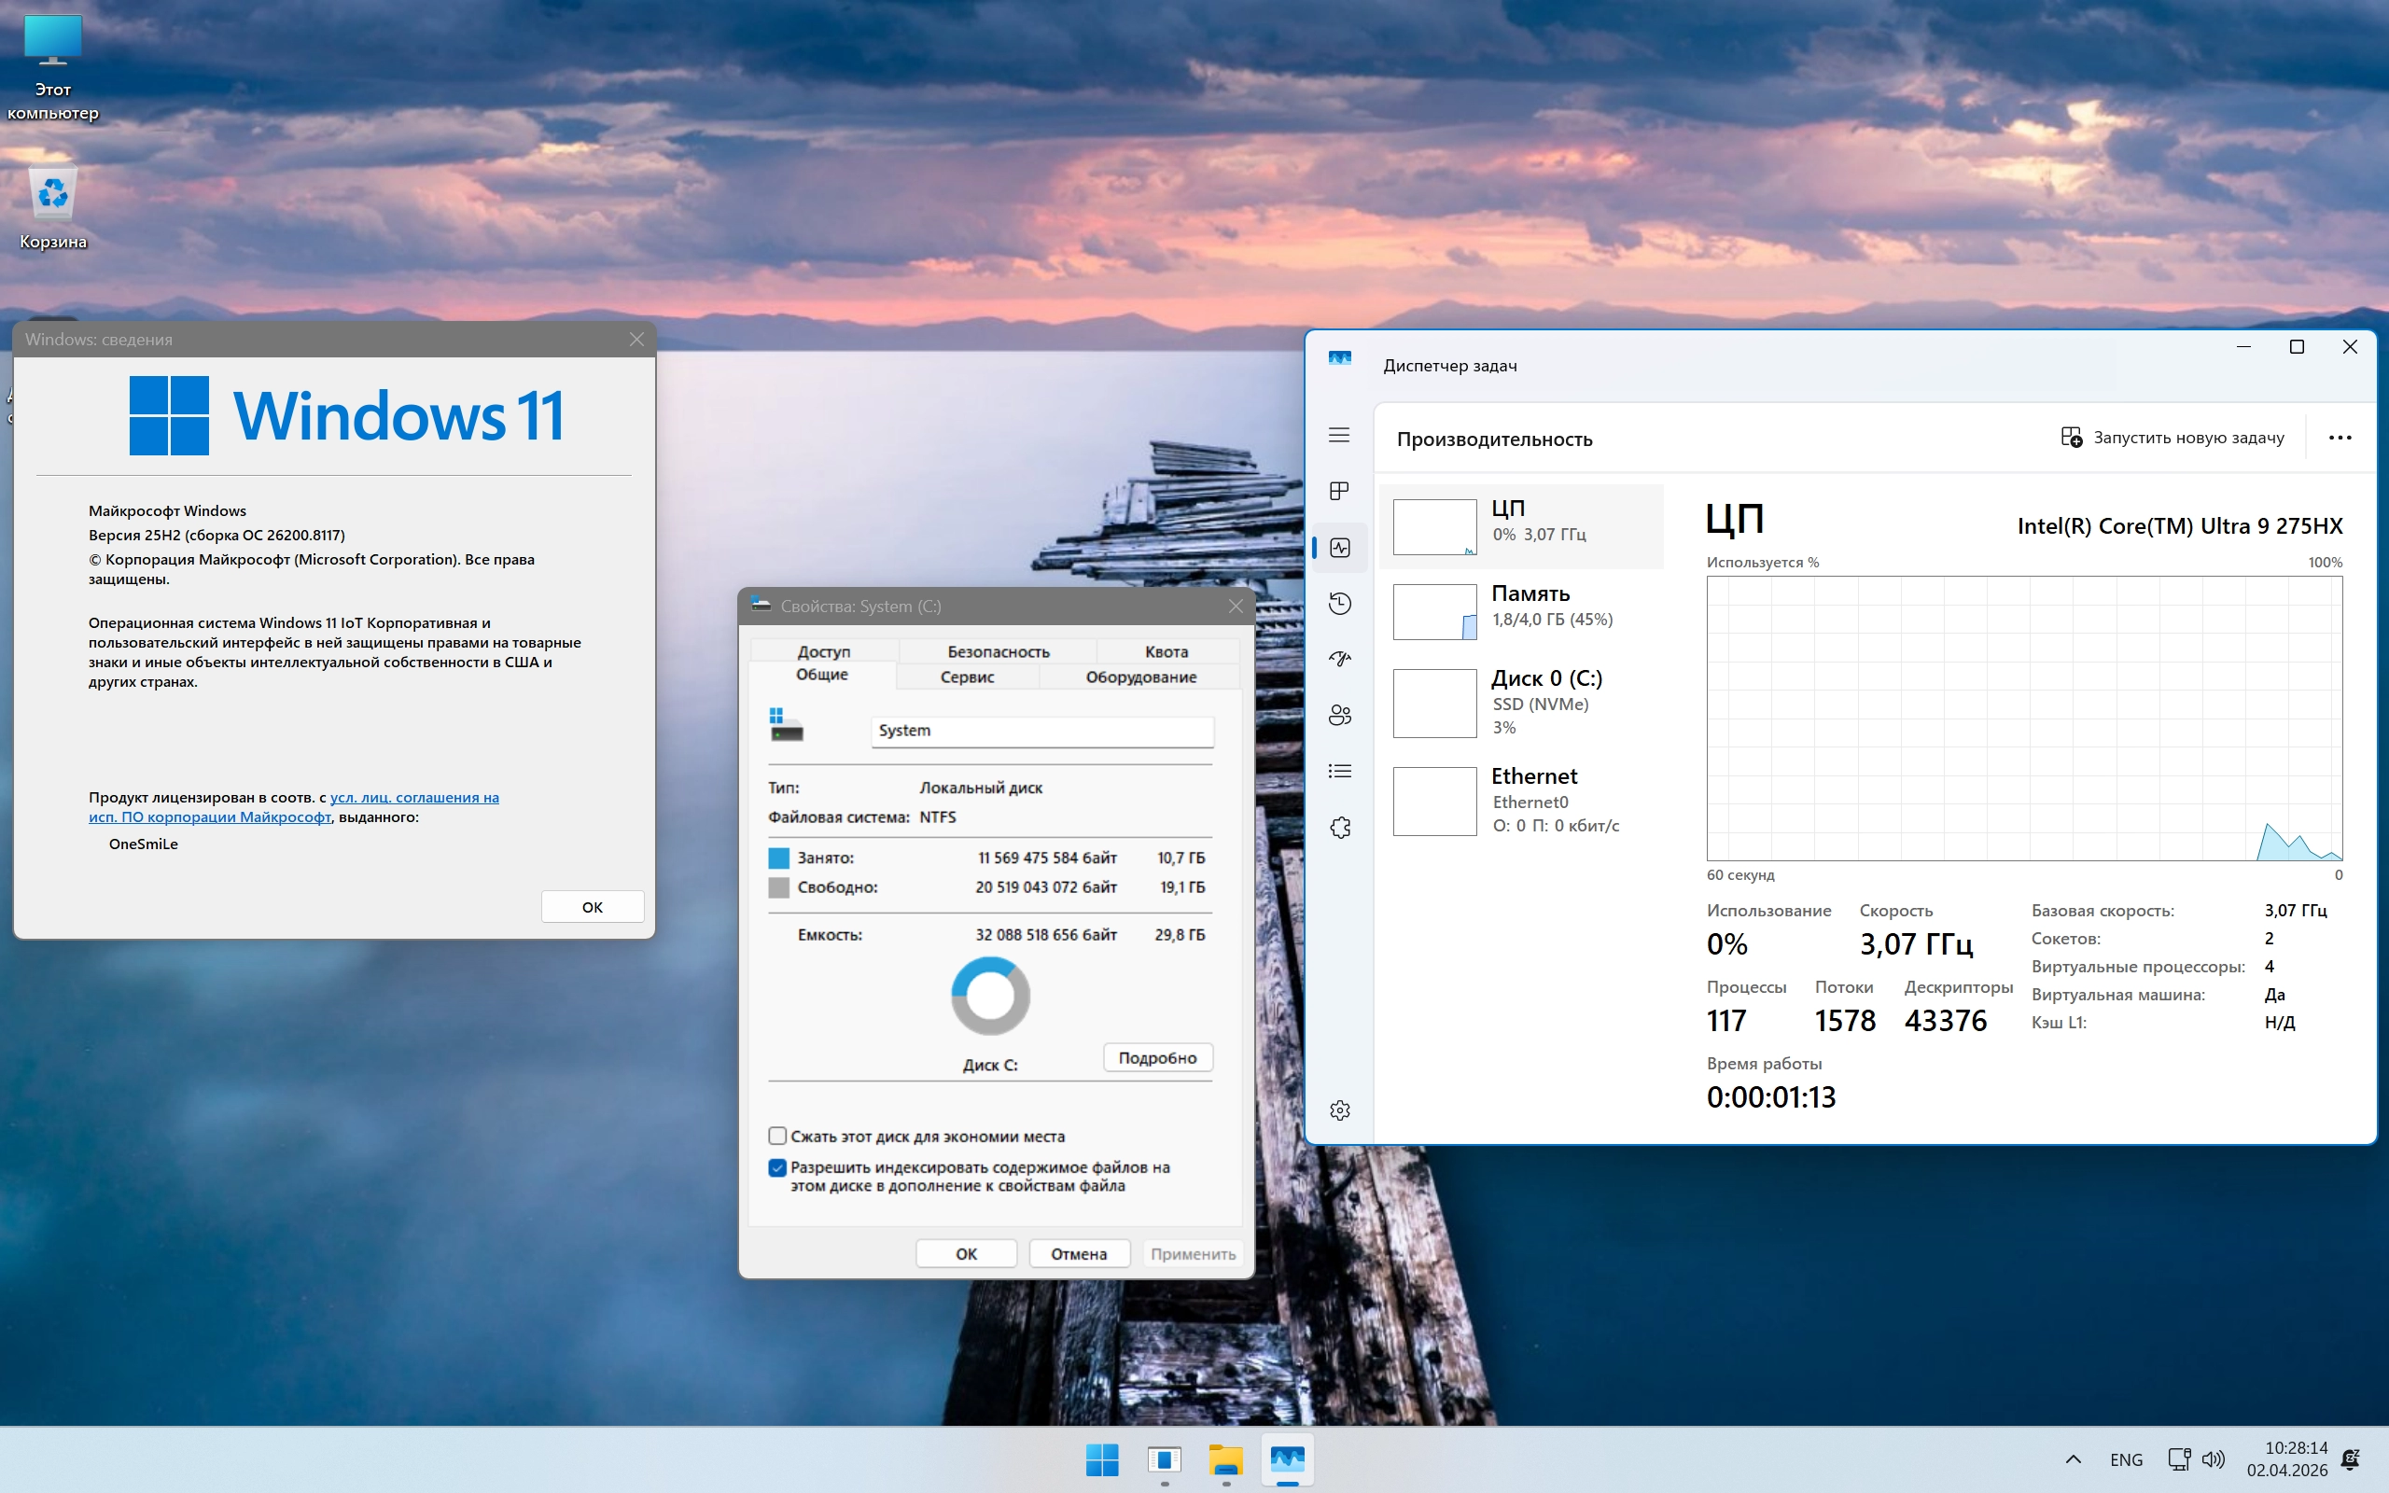Open Startup apps icon in Task Manager

(x=1340, y=659)
